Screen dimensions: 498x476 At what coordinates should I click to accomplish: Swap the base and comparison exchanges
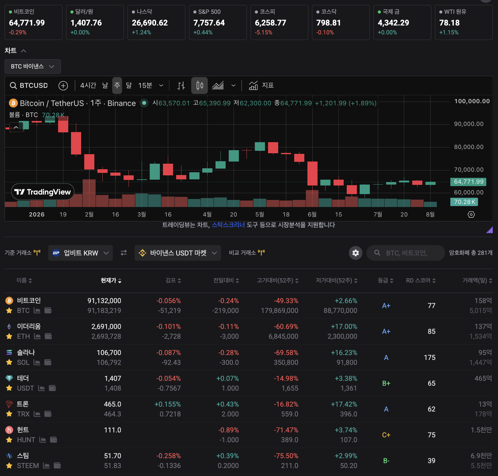pos(124,253)
